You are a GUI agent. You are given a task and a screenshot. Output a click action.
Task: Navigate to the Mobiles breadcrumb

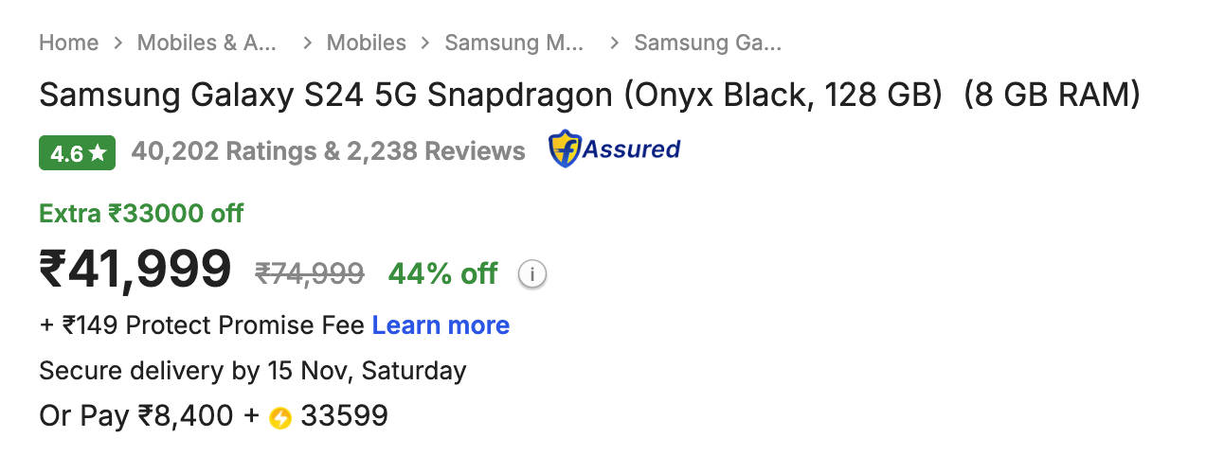[366, 43]
